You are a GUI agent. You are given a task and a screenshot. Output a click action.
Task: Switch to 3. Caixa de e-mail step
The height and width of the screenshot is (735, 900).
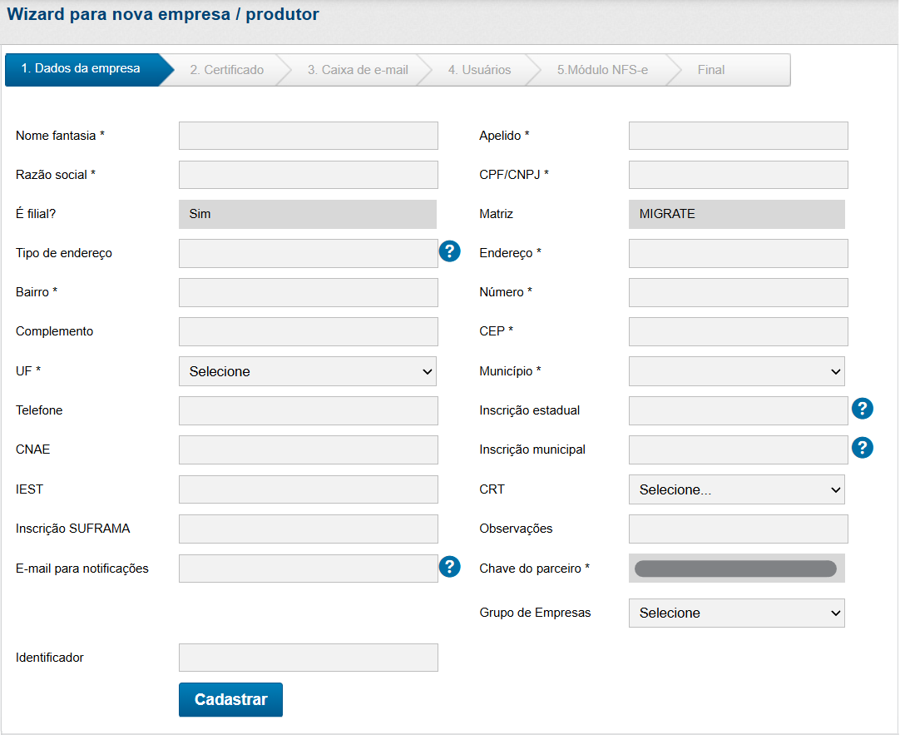[358, 70]
